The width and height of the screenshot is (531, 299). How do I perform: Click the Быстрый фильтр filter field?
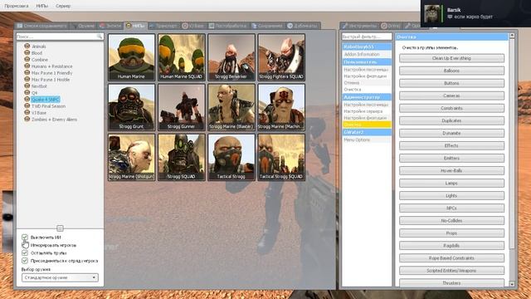pos(367,37)
